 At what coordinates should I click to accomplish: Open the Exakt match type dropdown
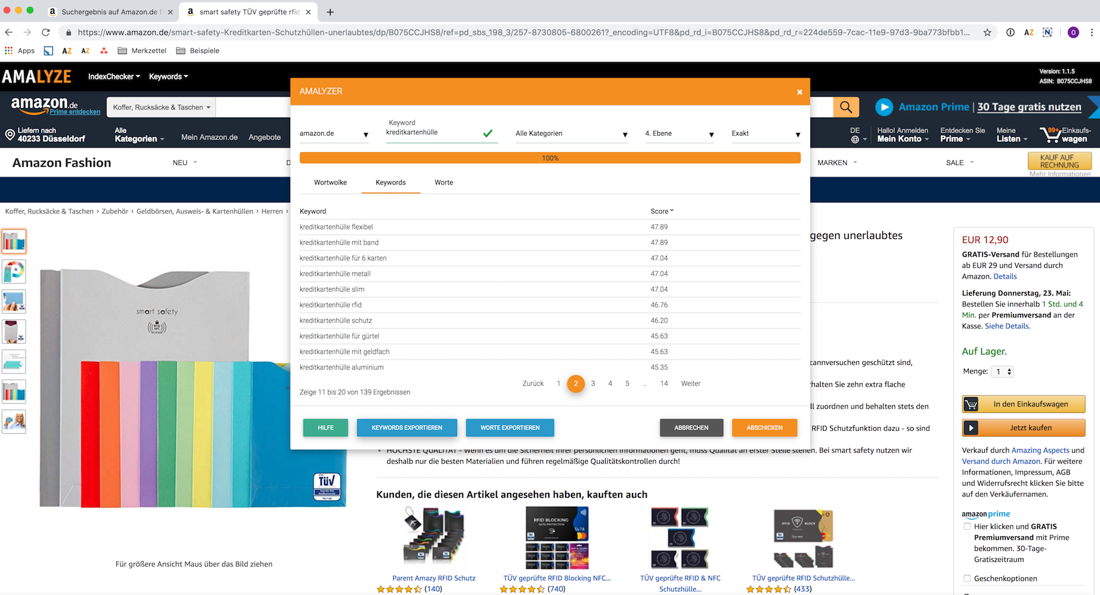[766, 134]
